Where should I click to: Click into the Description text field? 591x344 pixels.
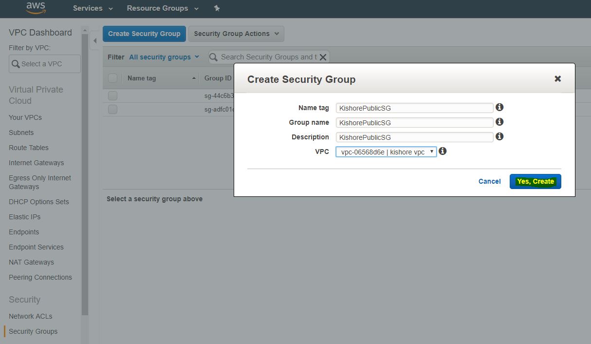point(414,137)
